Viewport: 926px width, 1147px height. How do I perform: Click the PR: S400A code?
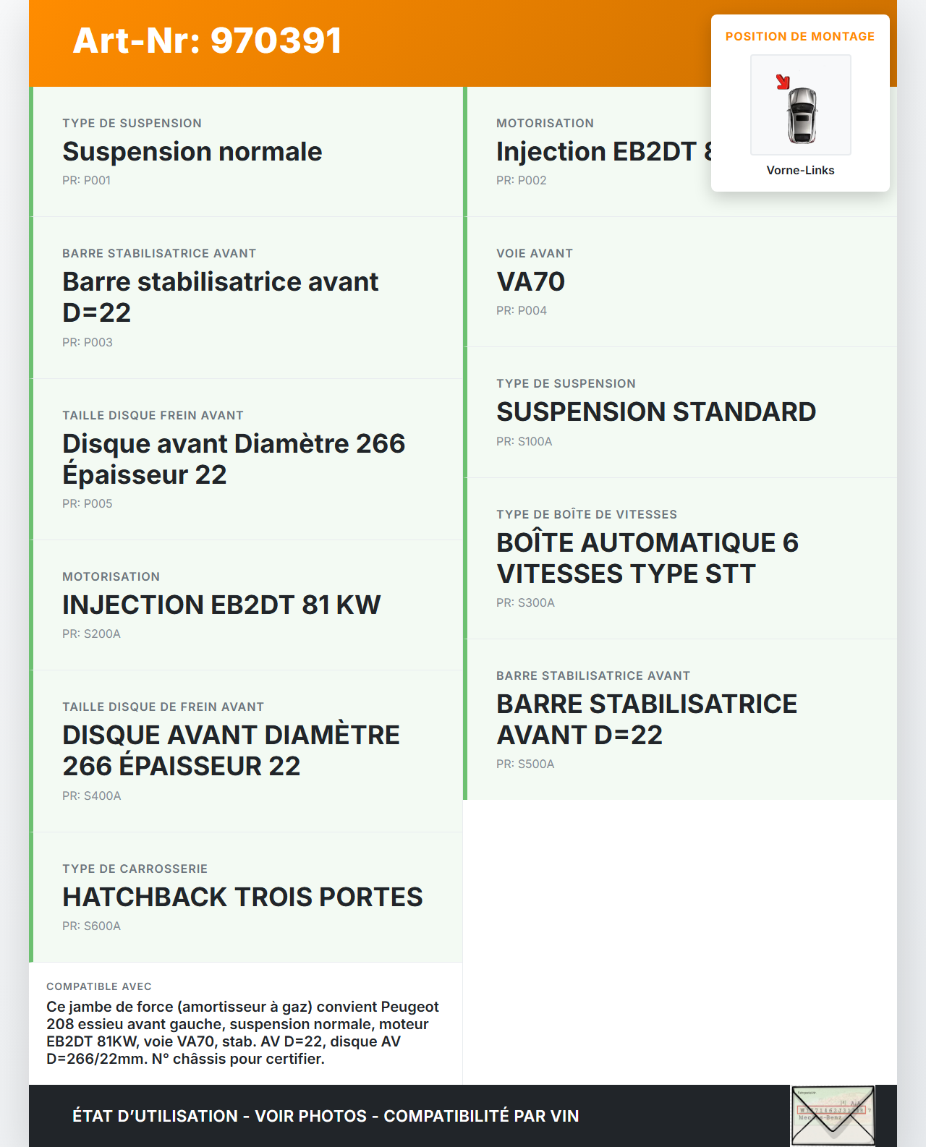tap(92, 796)
